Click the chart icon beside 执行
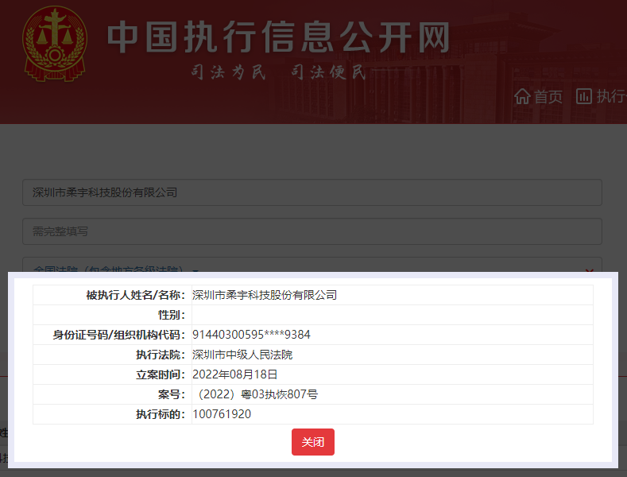This screenshot has height=477, width=627. [x=583, y=96]
